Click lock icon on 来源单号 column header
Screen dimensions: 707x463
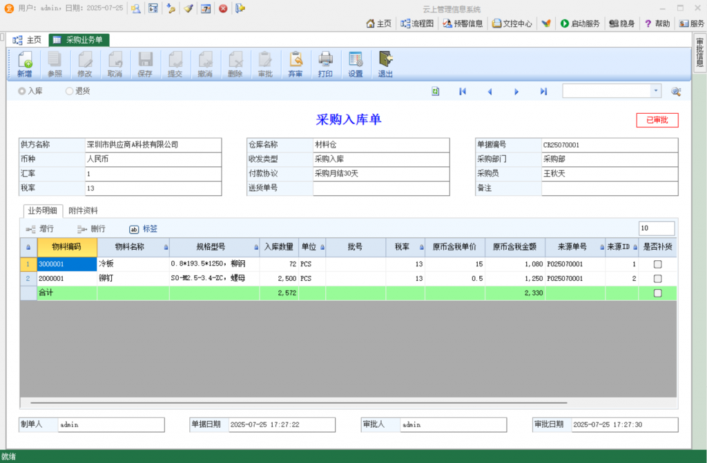(602, 247)
